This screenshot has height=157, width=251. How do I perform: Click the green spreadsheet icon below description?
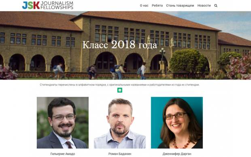[x=120, y=90]
